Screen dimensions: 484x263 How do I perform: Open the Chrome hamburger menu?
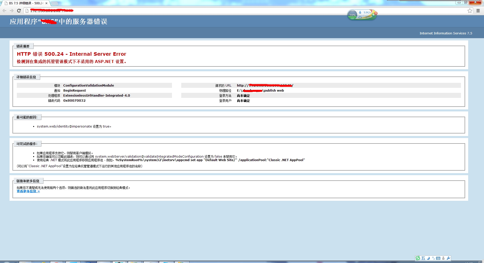pos(478,11)
